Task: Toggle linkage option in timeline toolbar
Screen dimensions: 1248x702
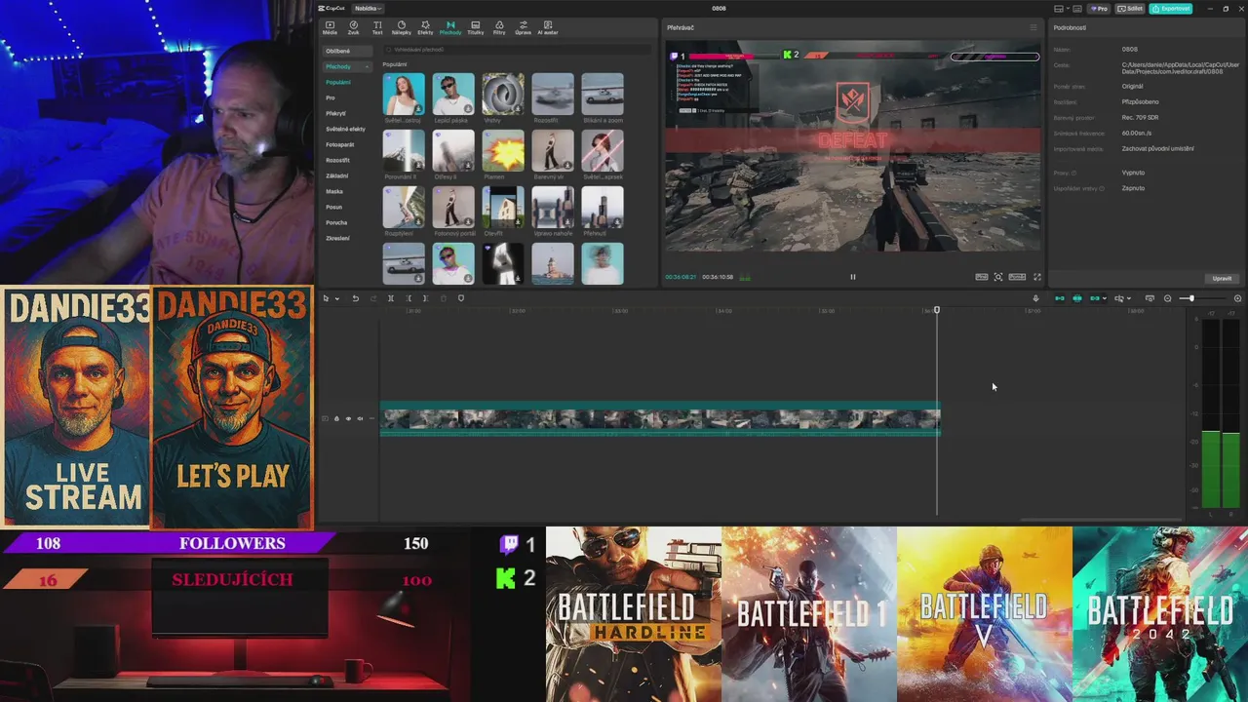Action: (x=1095, y=298)
